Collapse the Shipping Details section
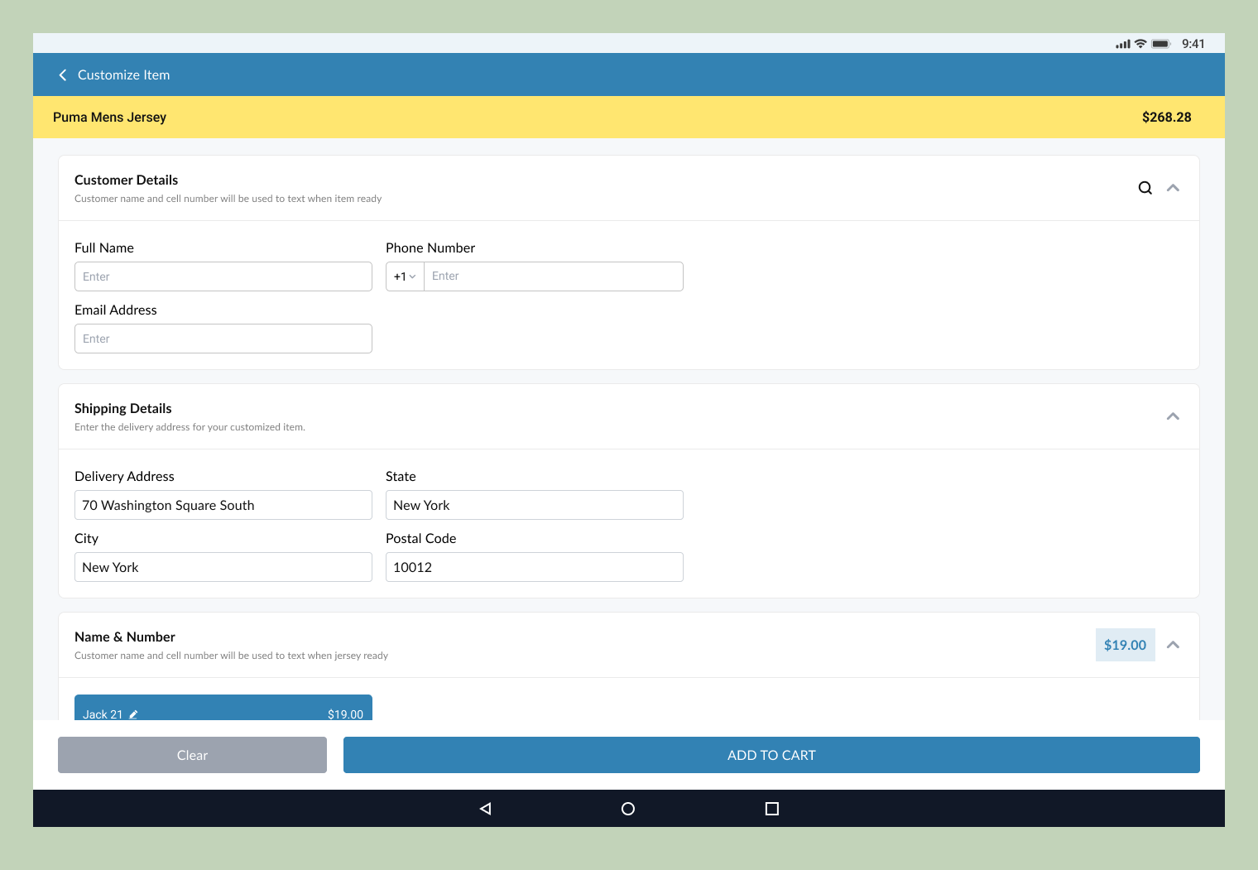The height and width of the screenshot is (870, 1258). pos(1173,416)
